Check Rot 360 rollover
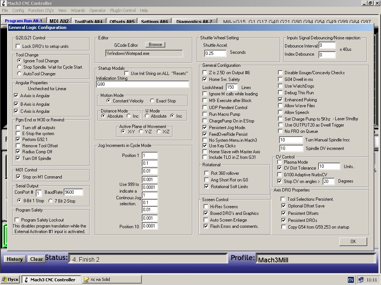Image resolution: width=381 pixels, height=285 pixels. click(206, 173)
